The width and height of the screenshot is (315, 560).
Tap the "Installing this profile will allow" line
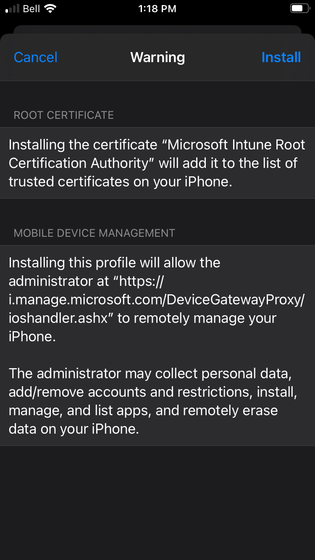click(x=114, y=263)
